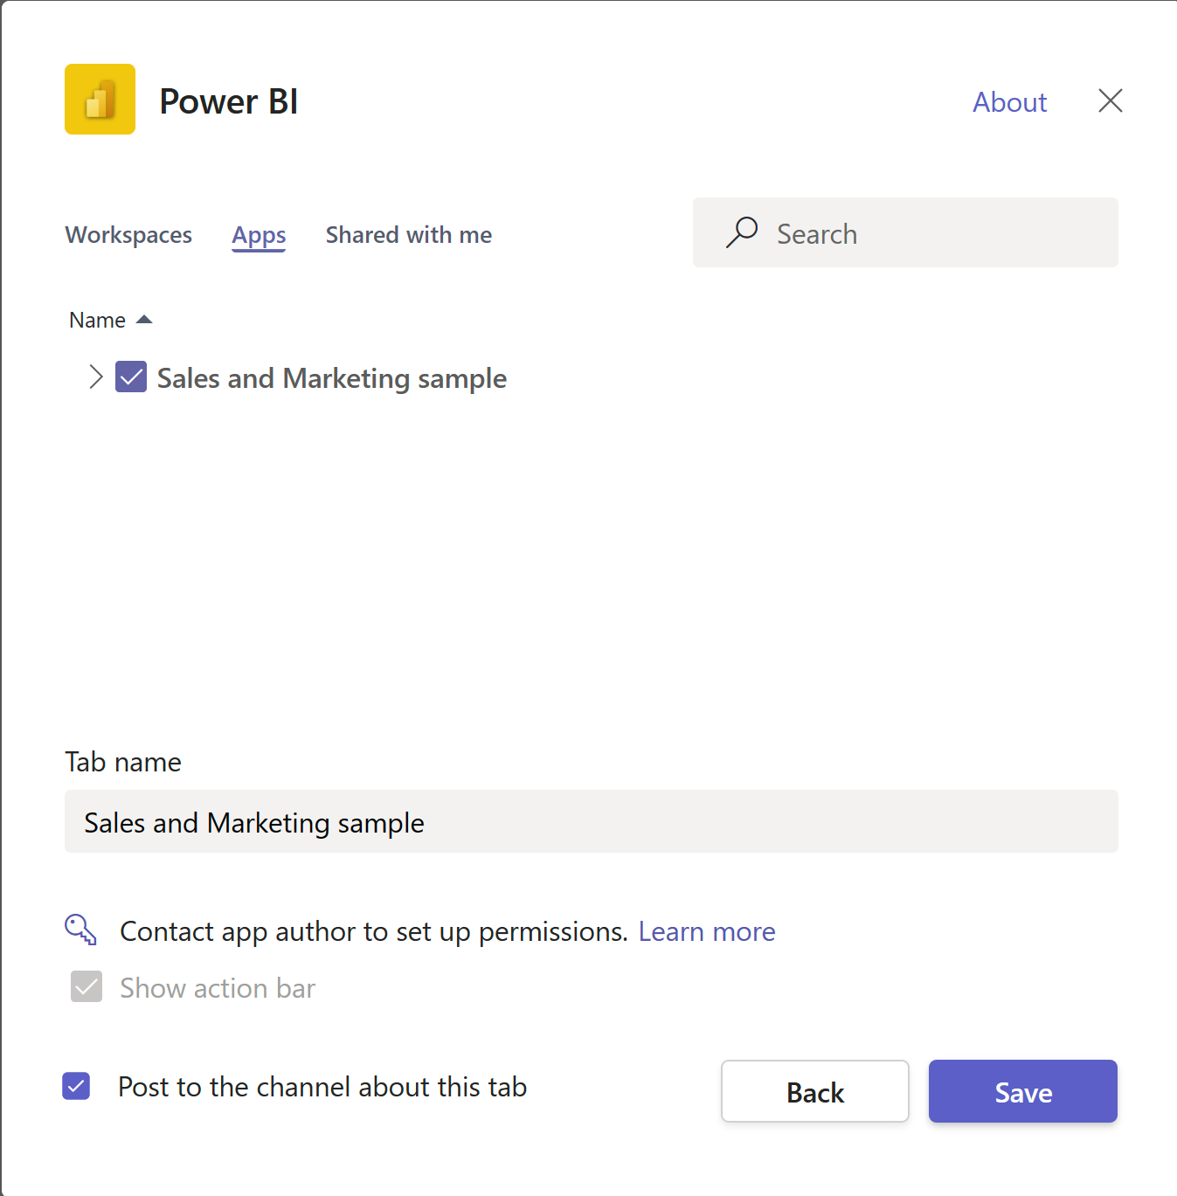Click the key permissions icon
The width and height of the screenshot is (1177, 1196).
[x=80, y=930]
